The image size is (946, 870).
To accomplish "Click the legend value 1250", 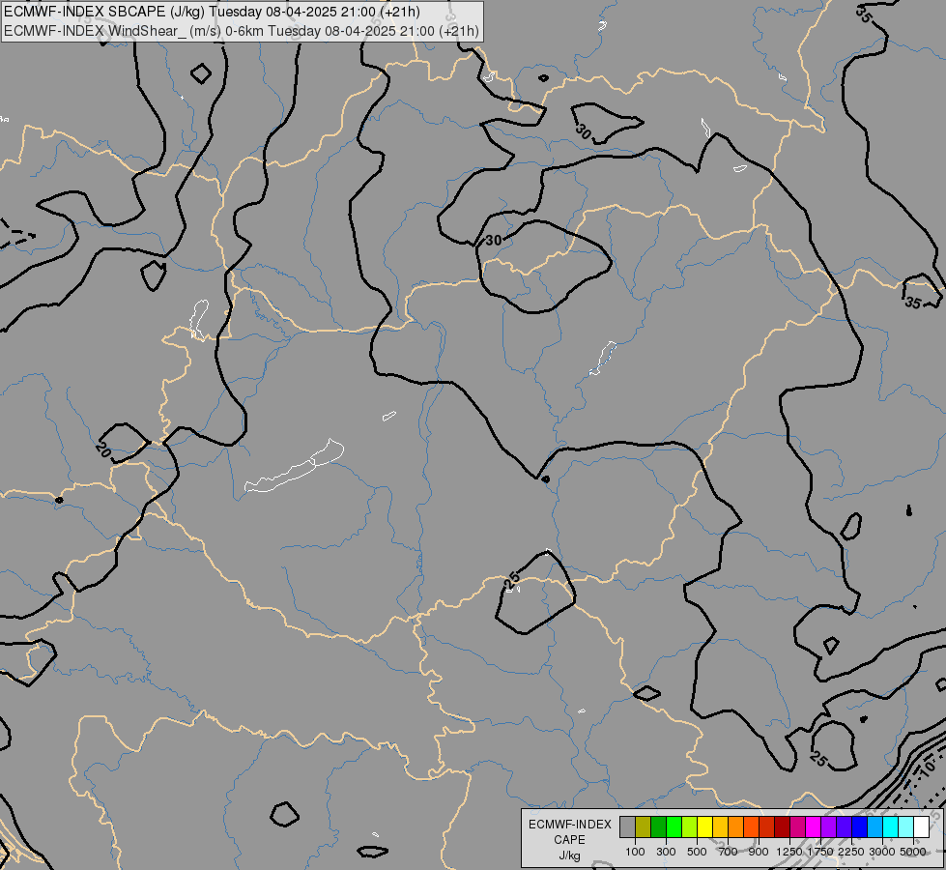I will tap(789, 852).
